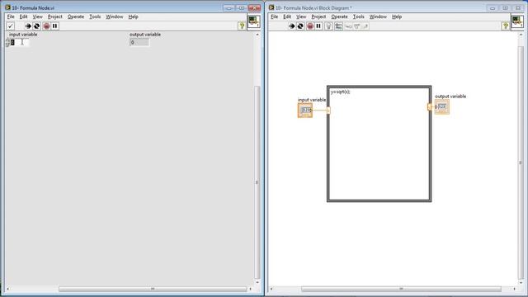This screenshot has height=297, width=528.
Task: Click the y=sqrt(x); formula text
Action: click(x=341, y=92)
